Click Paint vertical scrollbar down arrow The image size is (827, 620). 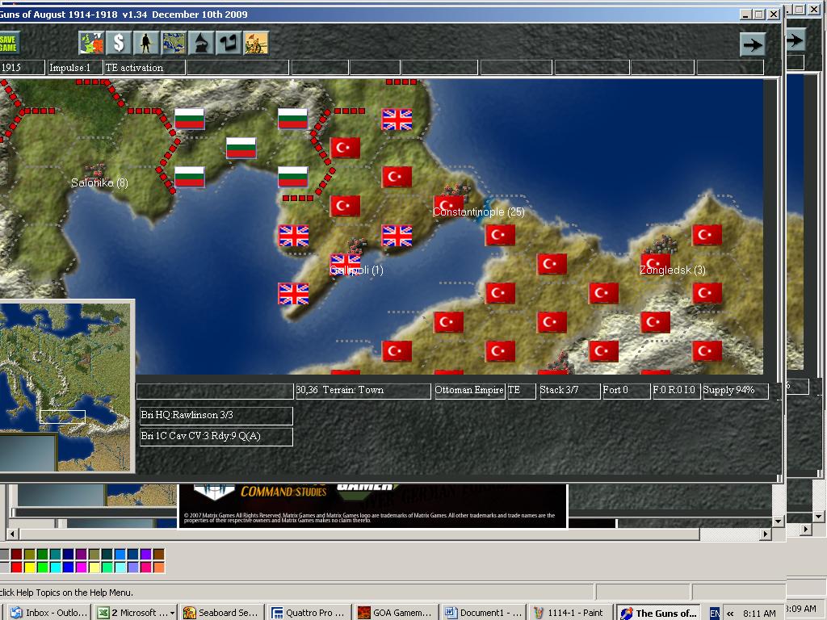click(778, 521)
